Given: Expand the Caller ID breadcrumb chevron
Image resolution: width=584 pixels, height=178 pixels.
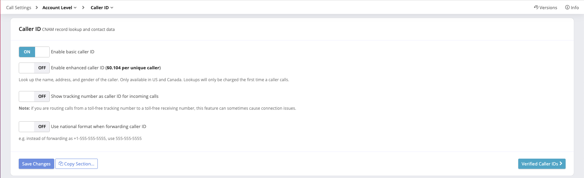Looking at the screenshot, I should coord(112,8).
